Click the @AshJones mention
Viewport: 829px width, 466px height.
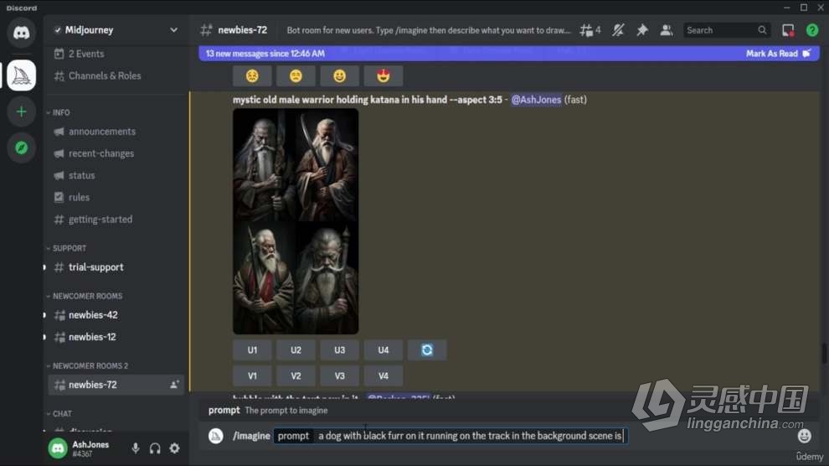coord(536,100)
